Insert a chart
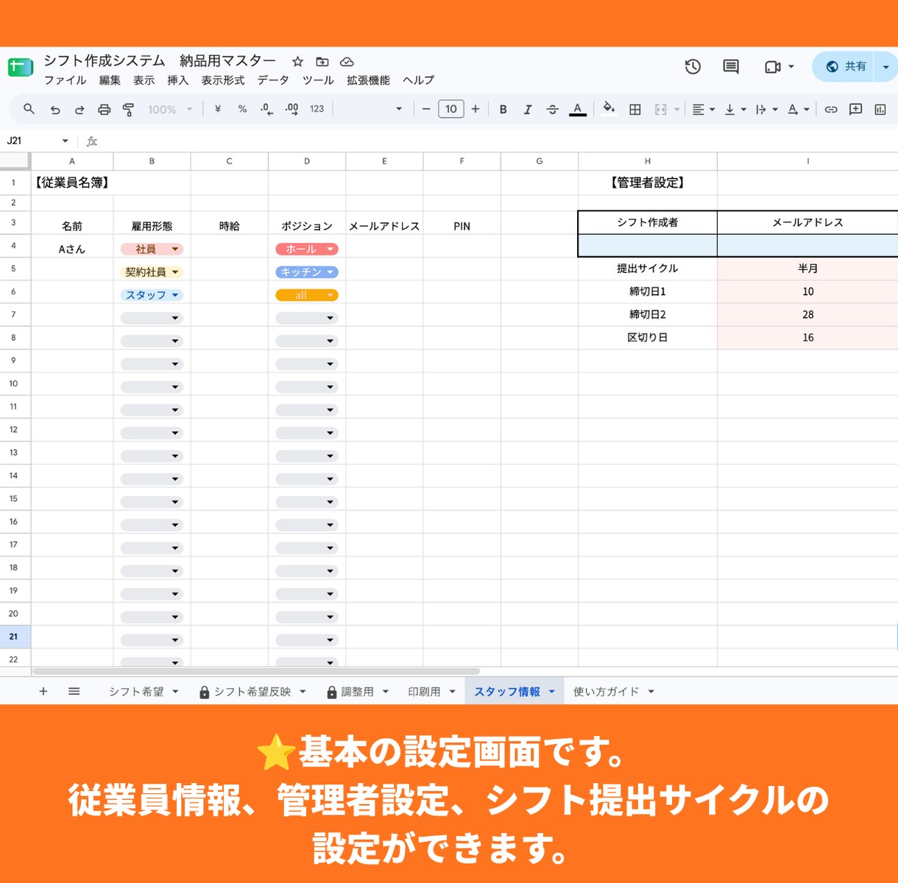The width and height of the screenshot is (898, 883). click(x=880, y=109)
